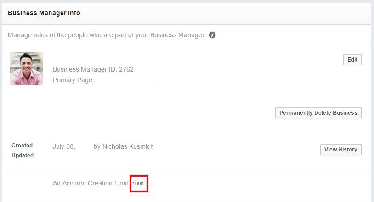Click the Primary Page label
Screen dimensions: 374x202
[x=73, y=80]
